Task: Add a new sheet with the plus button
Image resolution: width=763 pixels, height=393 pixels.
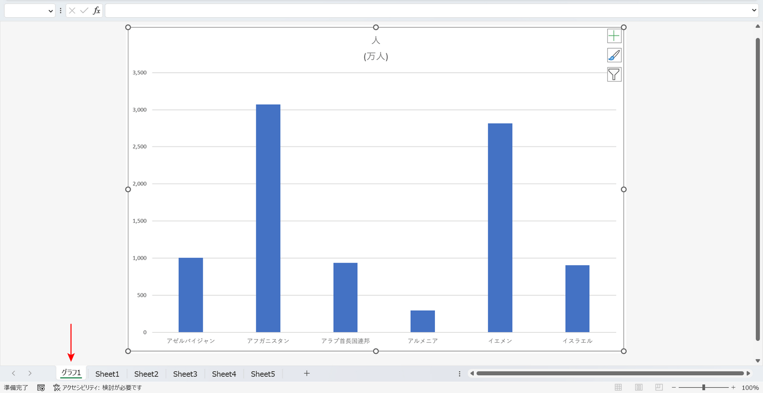Action: (x=307, y=374)
